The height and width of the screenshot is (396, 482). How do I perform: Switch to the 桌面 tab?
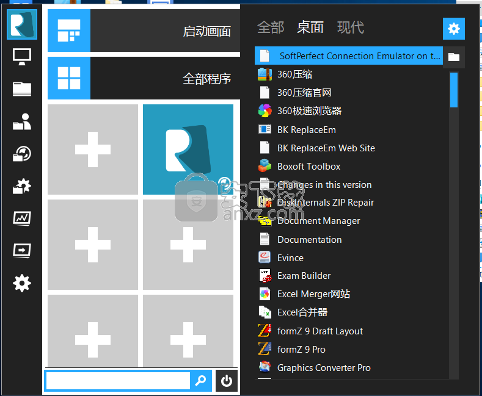(310, 27)
